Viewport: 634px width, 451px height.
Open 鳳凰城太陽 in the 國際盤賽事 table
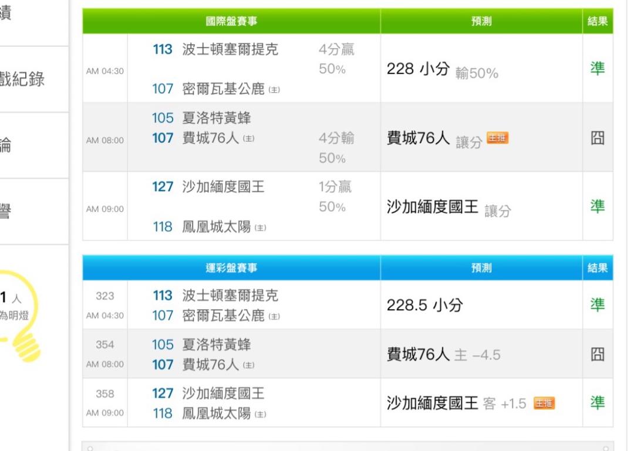(x=216, y=227)
